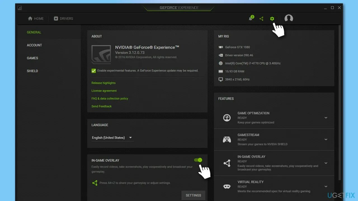Screen dimensions: 358x201
Task: Click the NVIDIA logo in title bar
Action: coord(20,8)
